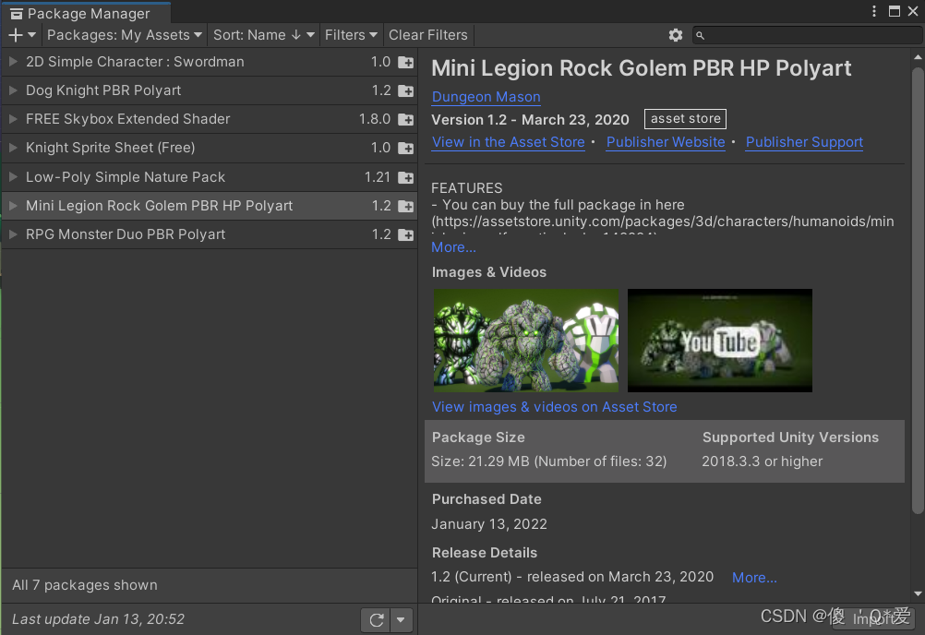Click the All 7 packages shown status
Viewport: 925px width, 635px height.
tap(85, 585)
